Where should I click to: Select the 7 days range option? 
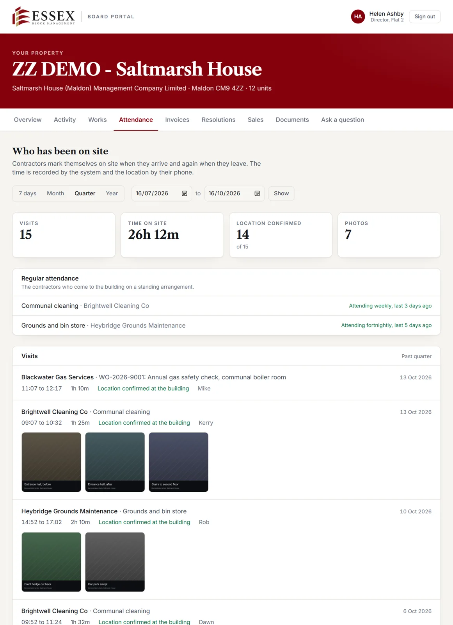tap(27, 193)
